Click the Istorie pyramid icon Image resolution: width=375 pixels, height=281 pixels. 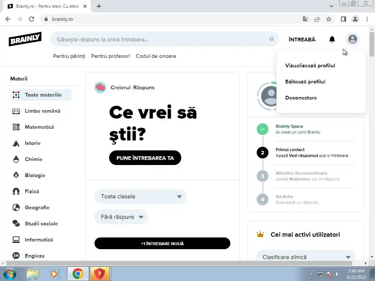[16, 143]
